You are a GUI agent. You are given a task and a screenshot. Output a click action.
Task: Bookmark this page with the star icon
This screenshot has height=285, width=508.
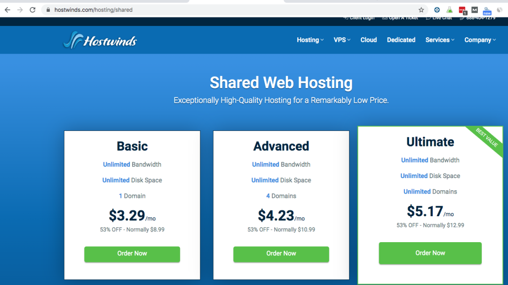point(421,10)
